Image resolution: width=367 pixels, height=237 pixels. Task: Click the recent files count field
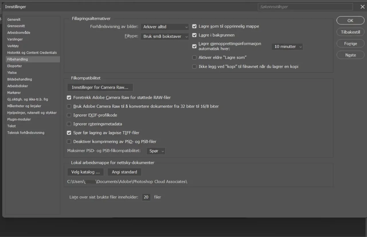[146, 197]
